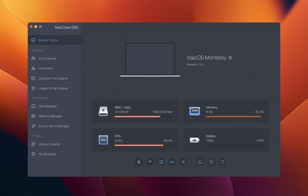Screen dimensions: 308x196
Task: Select the Junk Cleaner sidebar icon
Action: point(34,58)
